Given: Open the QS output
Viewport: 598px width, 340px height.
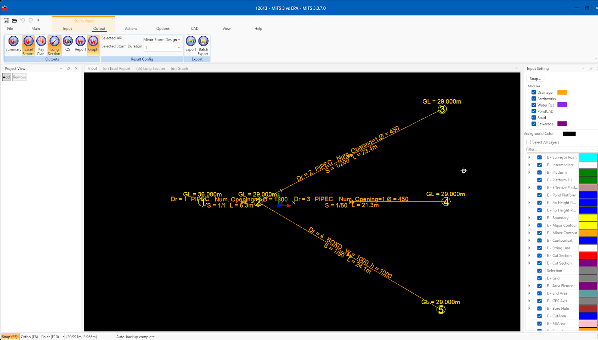Looking at the screenshot, I should point(68,44).
